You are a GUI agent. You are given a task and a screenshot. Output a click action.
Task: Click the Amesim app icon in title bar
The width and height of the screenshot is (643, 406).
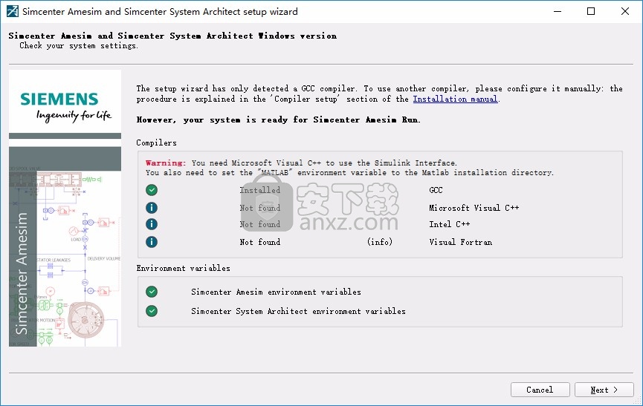point(13,11)
